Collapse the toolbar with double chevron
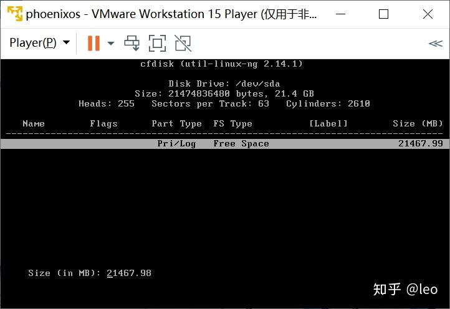 (436, 44)
